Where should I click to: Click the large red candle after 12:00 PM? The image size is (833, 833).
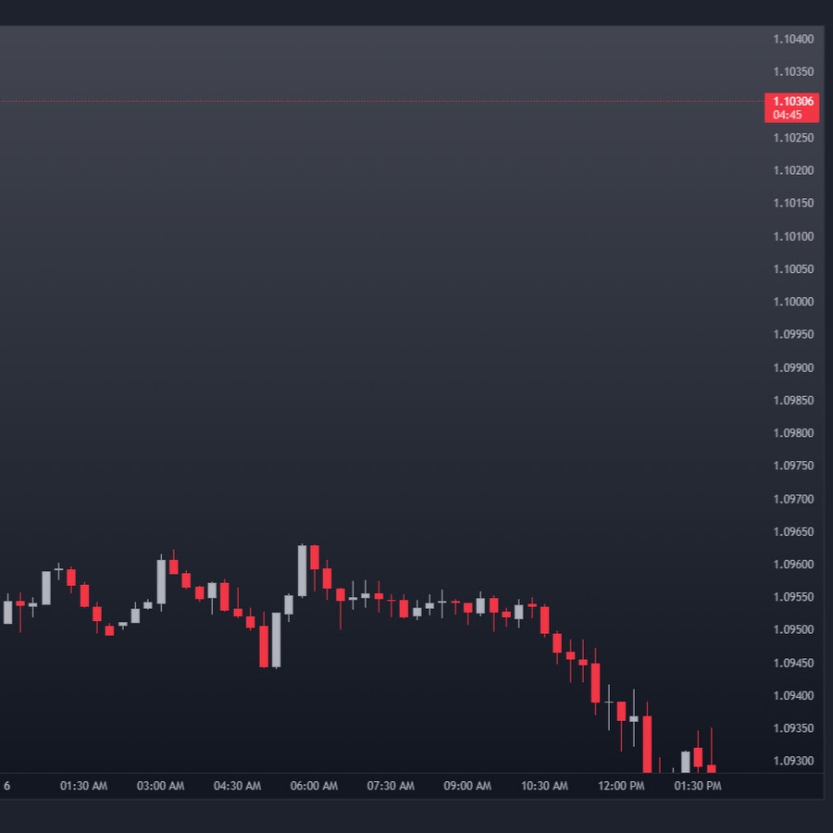[x=647, y=743]
